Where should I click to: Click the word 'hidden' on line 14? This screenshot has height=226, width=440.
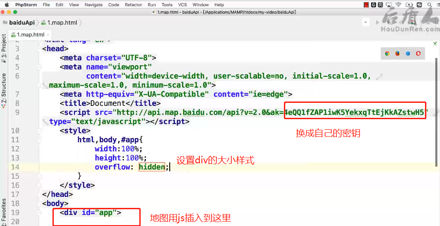click(x=152, y=167)
